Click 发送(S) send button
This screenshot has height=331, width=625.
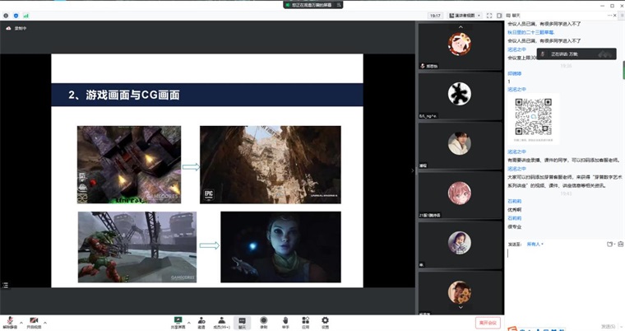click(608, 327)
